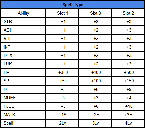
Task: Select the INT ability cell
Action: 23,47
